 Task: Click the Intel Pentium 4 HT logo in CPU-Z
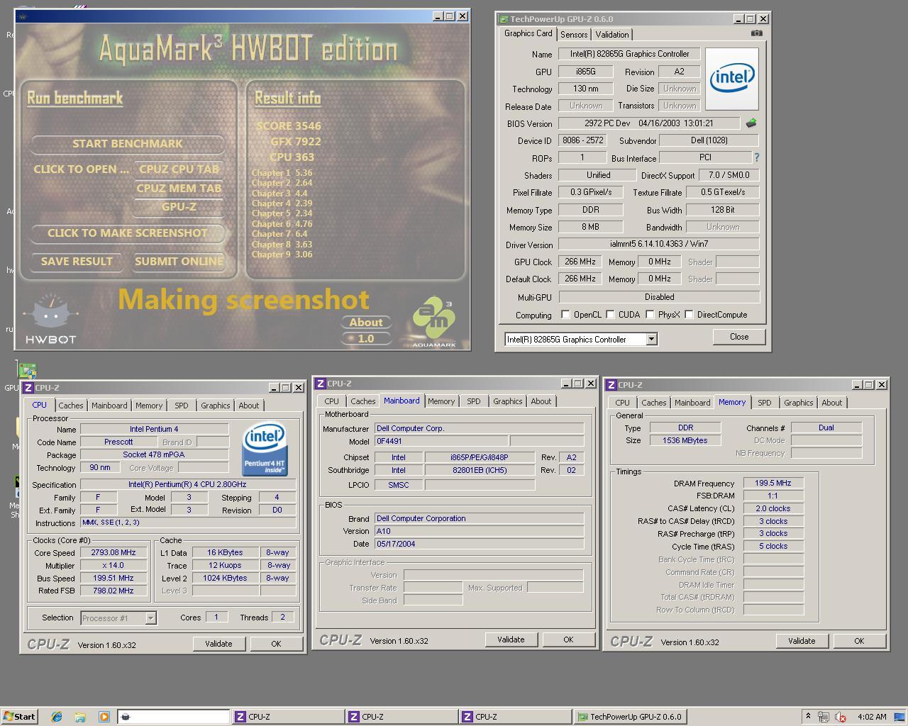pyautogui.click(x=265, y=449)
